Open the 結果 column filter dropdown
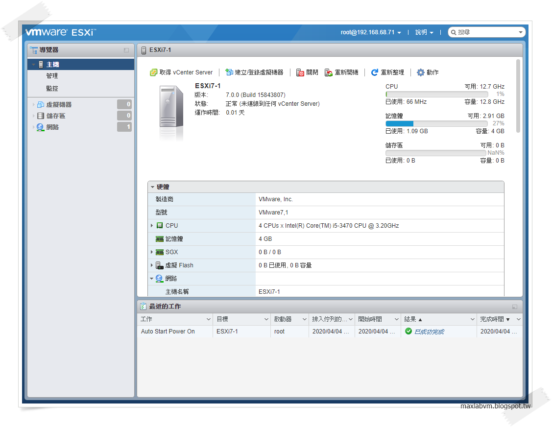Viewport: 552px width, 427px height. (472, 318)
